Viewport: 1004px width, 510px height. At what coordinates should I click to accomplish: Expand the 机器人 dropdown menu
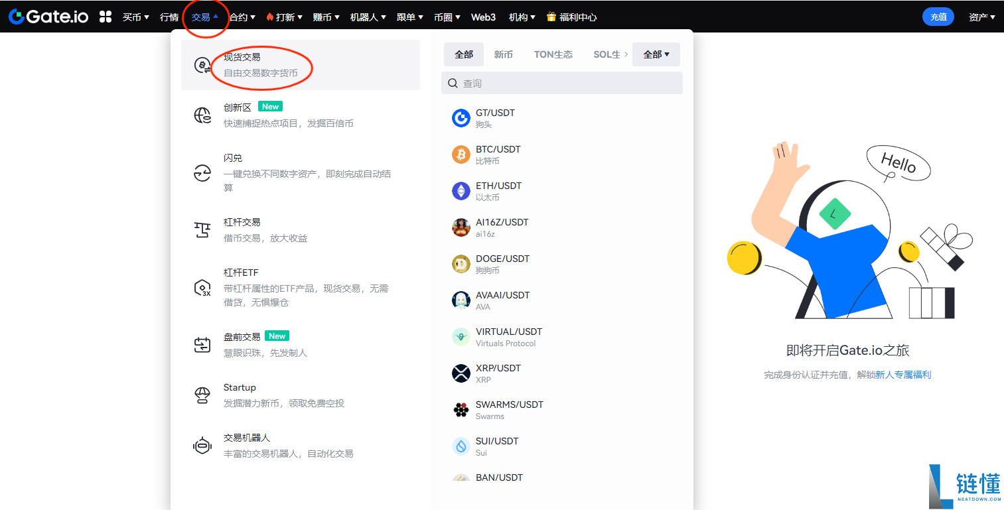[368, 17]
